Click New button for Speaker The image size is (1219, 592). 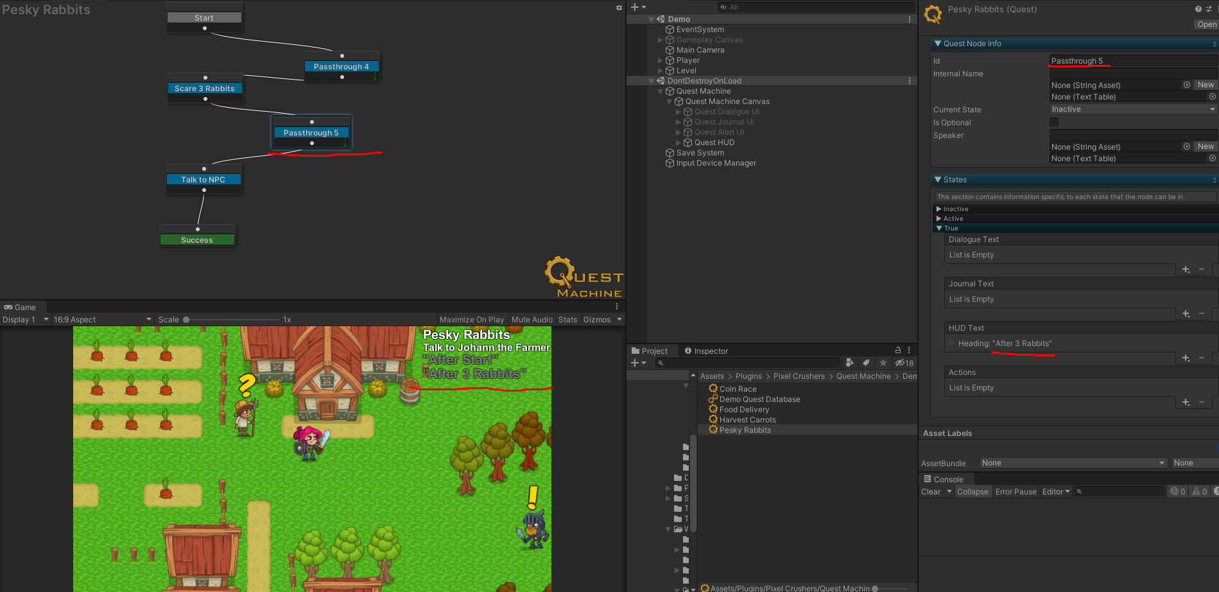[x=1206, y=146]
